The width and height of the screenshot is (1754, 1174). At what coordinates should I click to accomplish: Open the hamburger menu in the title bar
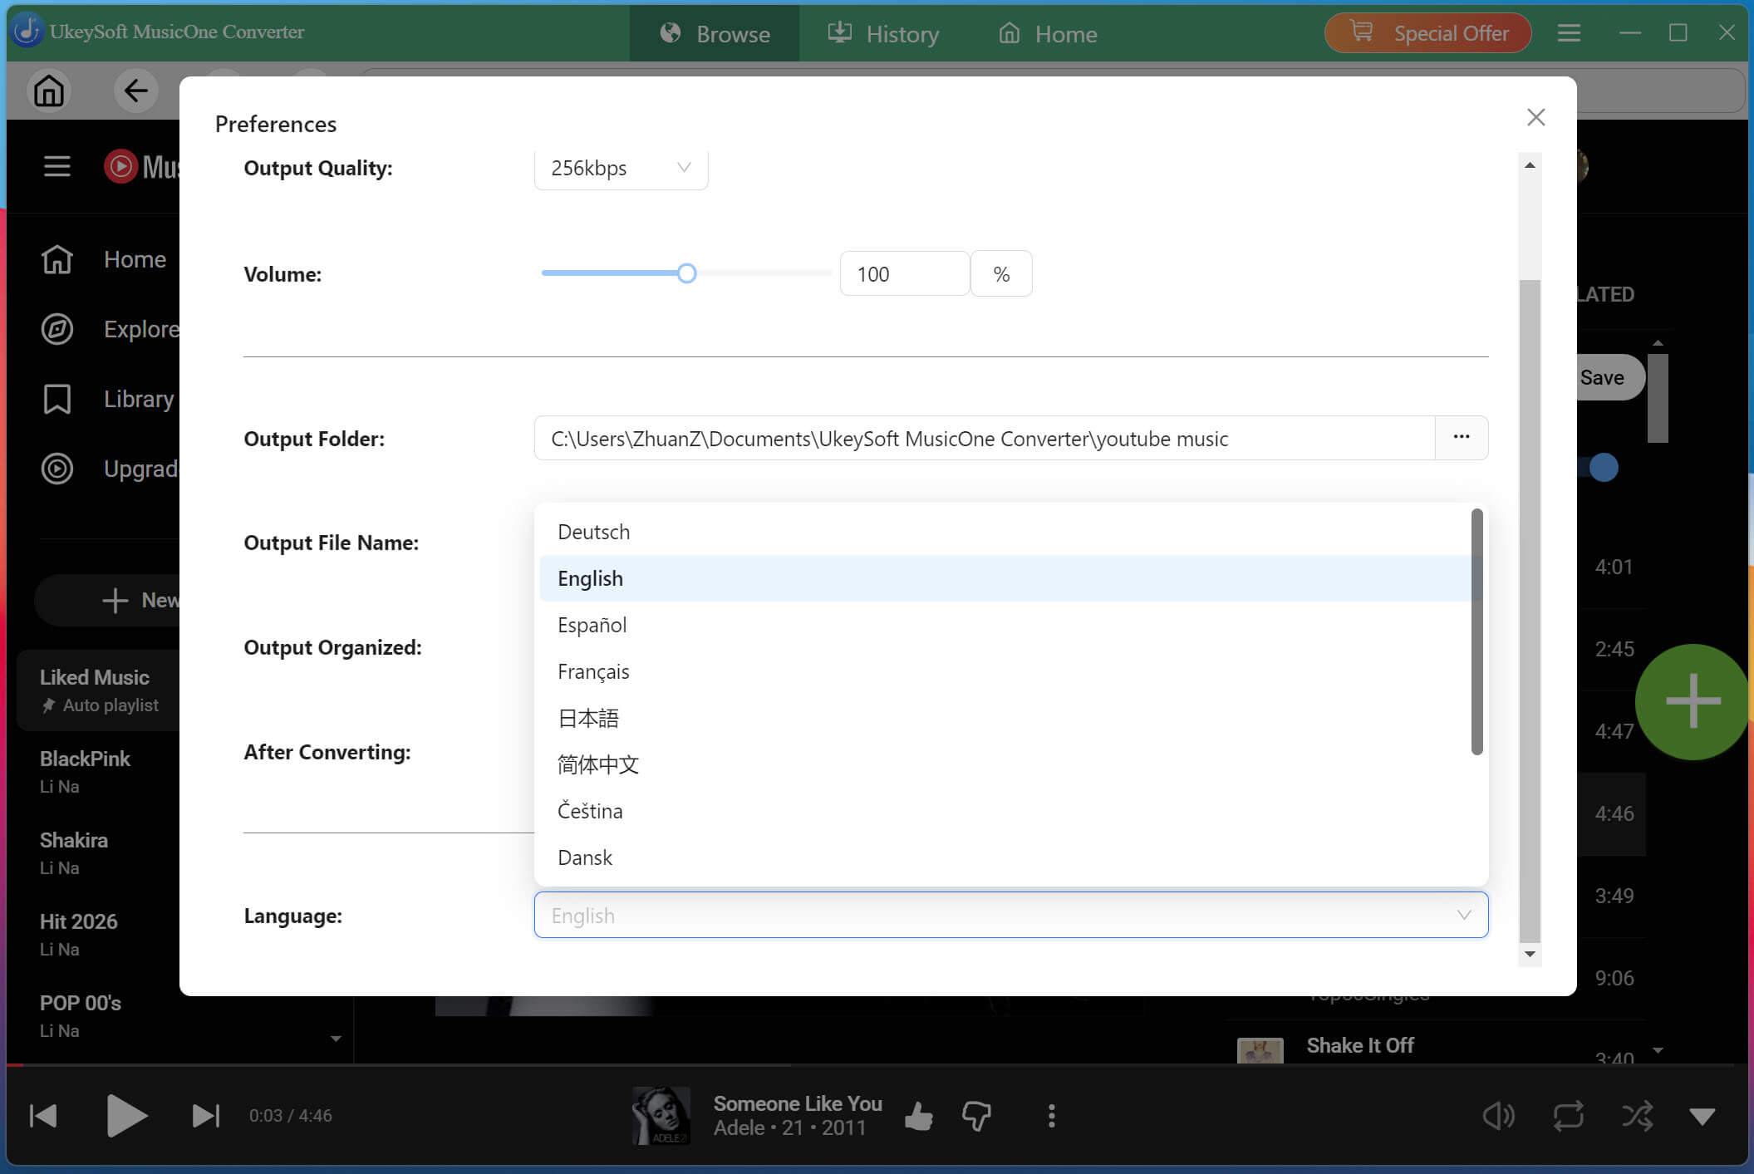coord(1569,33)
